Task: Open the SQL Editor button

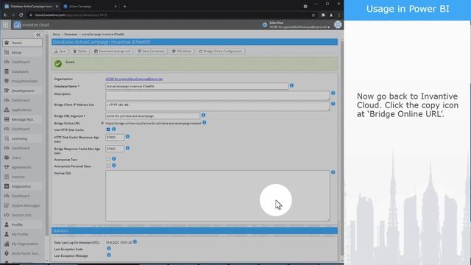Action: point(182,52)
